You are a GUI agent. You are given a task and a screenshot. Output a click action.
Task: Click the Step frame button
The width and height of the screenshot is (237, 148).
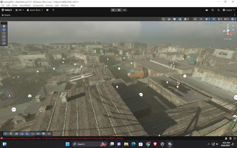pos(124,10)
